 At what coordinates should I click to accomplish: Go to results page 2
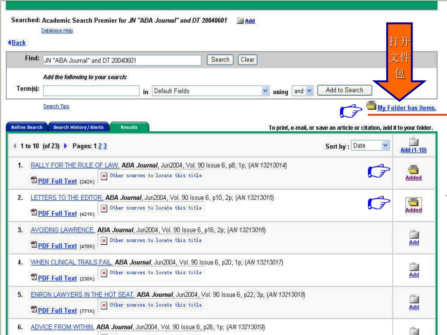click(100, 146)
